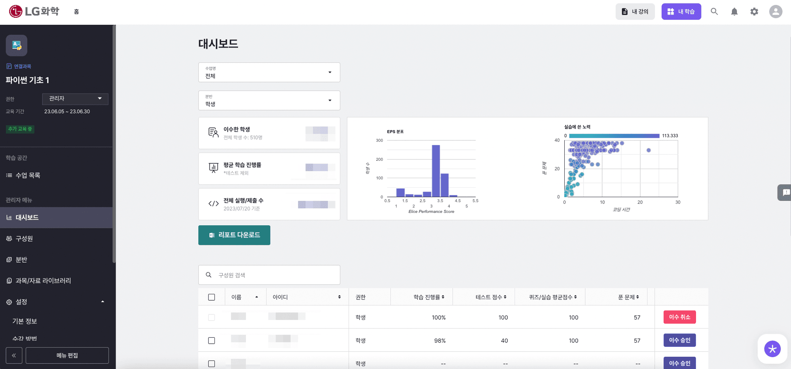This screenshot has width=791, height=369.
Task: Click the 내 강의 button
Action: (635, 11)
